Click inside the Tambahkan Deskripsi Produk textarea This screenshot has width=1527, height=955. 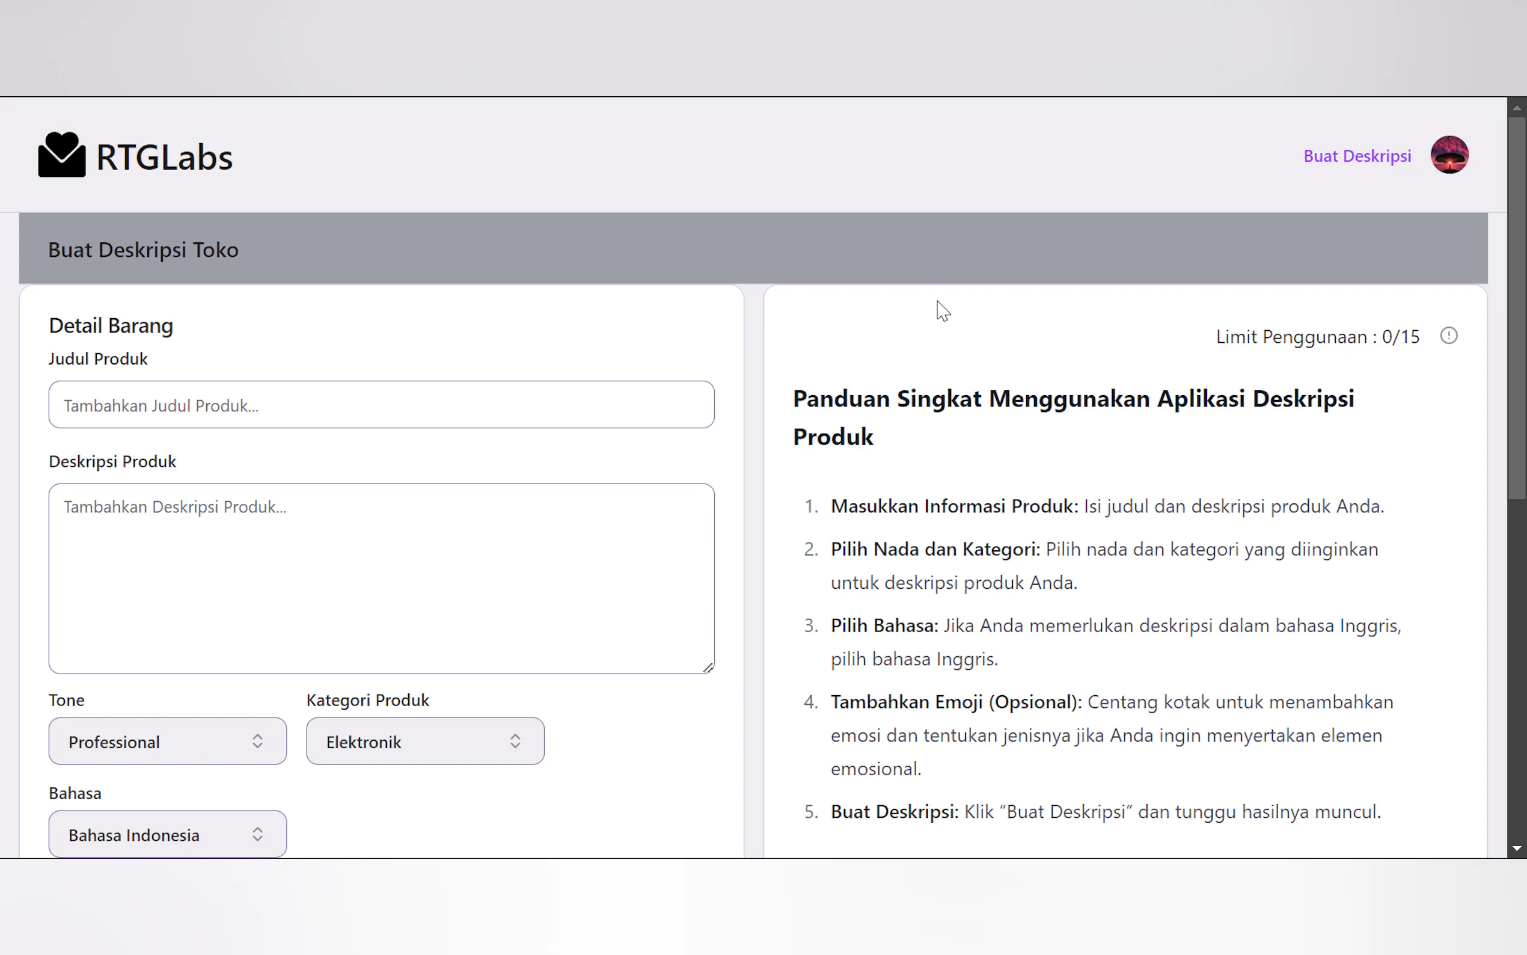[381, 578]
